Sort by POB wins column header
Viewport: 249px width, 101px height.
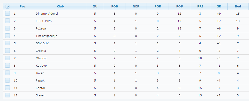[115, 6]
